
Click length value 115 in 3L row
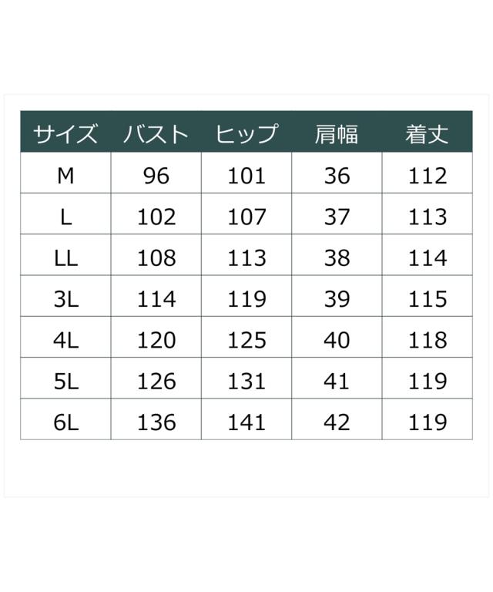click(x=428, y=299)
